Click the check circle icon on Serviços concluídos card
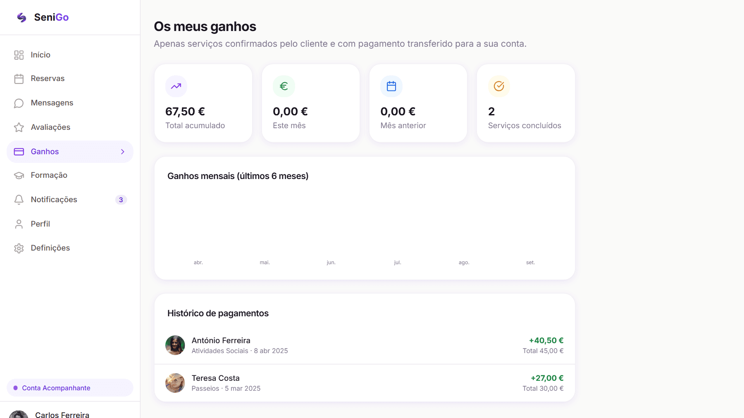The width and height of the screenshot is (744, 418). coord(499,86)
